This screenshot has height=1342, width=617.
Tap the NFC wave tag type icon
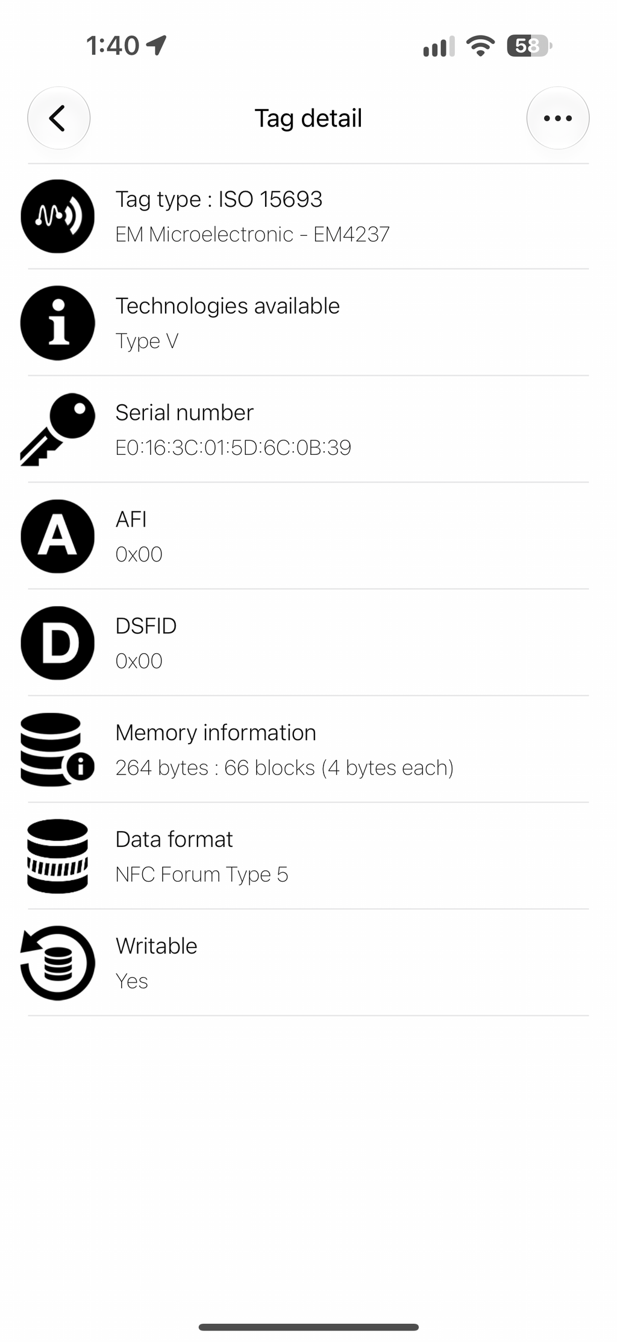pyautogui.click(x=58, y=216)
